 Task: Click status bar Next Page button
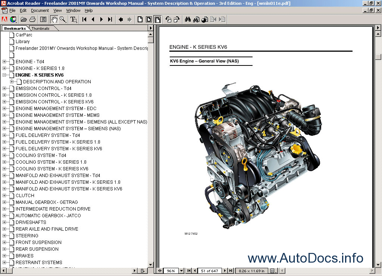pos(225,271)
